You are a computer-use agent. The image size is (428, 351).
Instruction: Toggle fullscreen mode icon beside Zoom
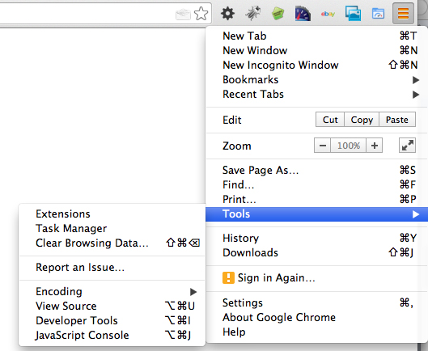407,146
